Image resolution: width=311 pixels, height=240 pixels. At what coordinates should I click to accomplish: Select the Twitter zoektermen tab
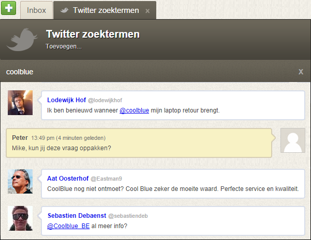(106, 10)
